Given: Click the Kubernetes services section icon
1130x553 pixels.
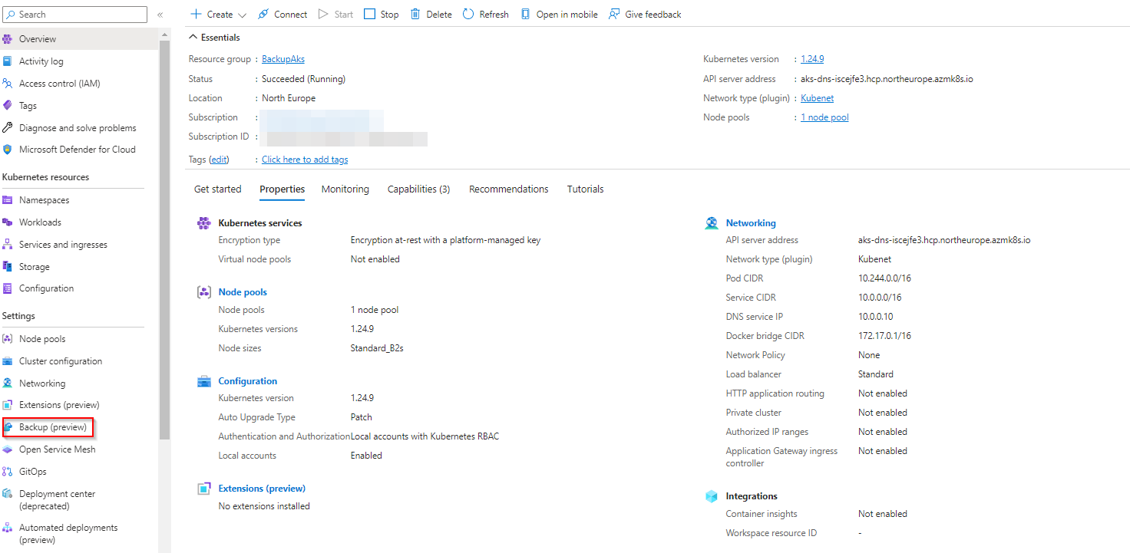Looking at the screenshot, I should click(204, 223).
